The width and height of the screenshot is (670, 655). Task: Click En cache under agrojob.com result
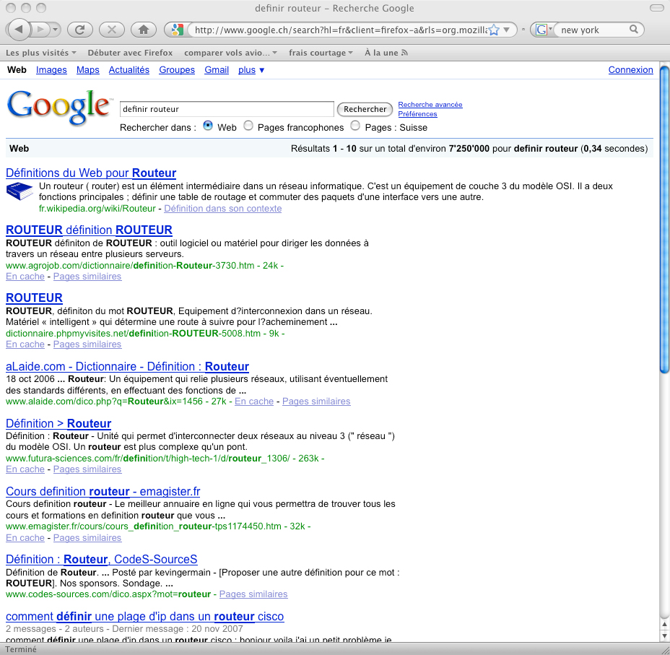(x=25, y=277)
